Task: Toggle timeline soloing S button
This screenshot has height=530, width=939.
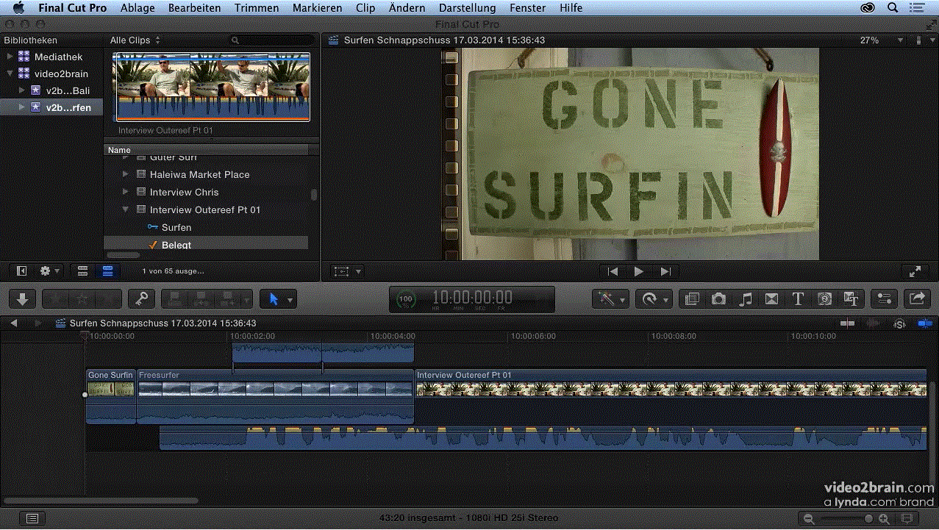Action: [899, 323]
